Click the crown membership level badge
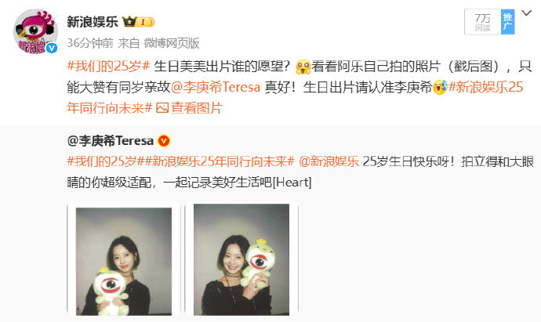The image size is (541, 322). (x=138, y=22)
